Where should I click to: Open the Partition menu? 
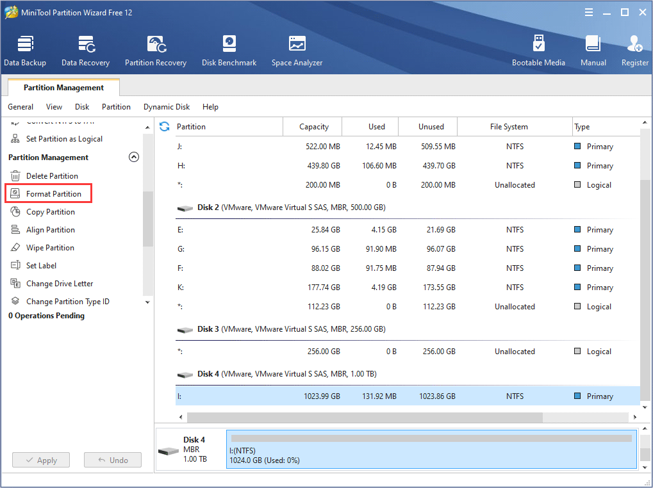coord(116,107)
